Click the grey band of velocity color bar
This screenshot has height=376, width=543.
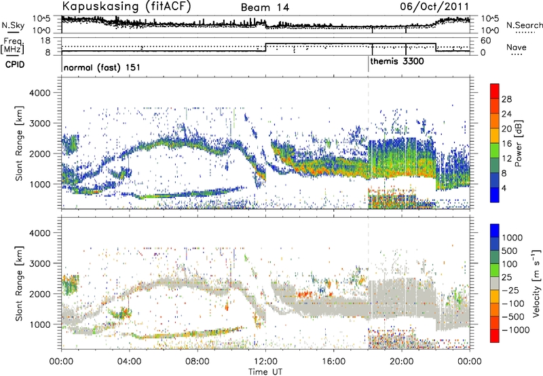pyautogui.click(x=495, y=284)
